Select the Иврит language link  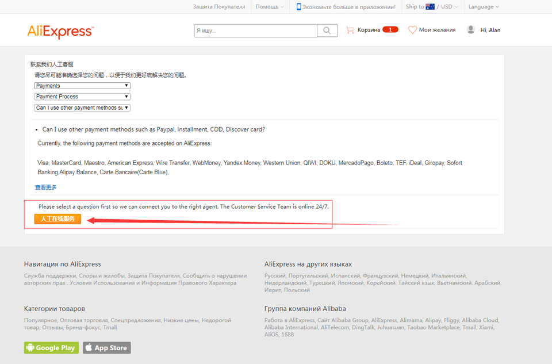point(273,290)
